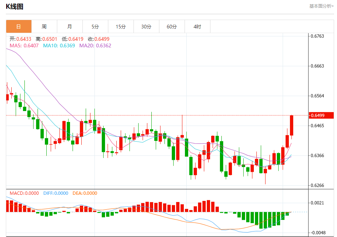The height and width of the screenshot is (237, 337).
Task: Click the MACD value label
Action: 24,193
